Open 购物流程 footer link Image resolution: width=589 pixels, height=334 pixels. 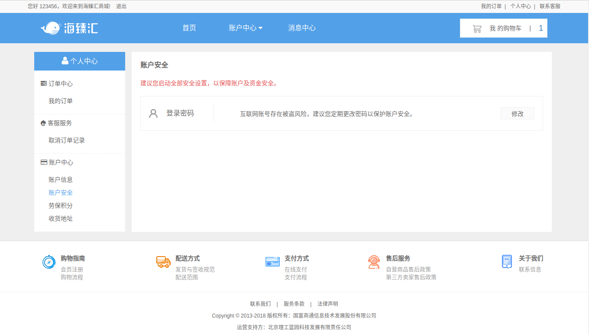(x=72, y=277)
